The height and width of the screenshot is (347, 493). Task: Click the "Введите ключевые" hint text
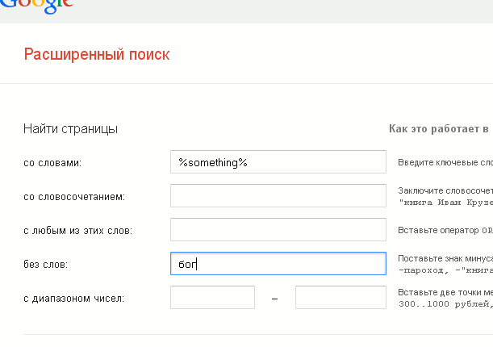(x=445, y=162)
